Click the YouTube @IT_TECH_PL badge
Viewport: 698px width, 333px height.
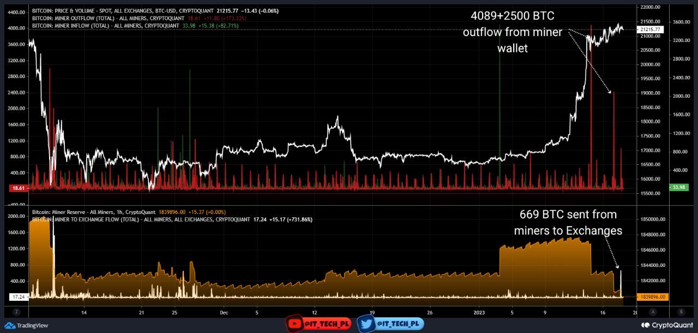(x=319, y=324)
